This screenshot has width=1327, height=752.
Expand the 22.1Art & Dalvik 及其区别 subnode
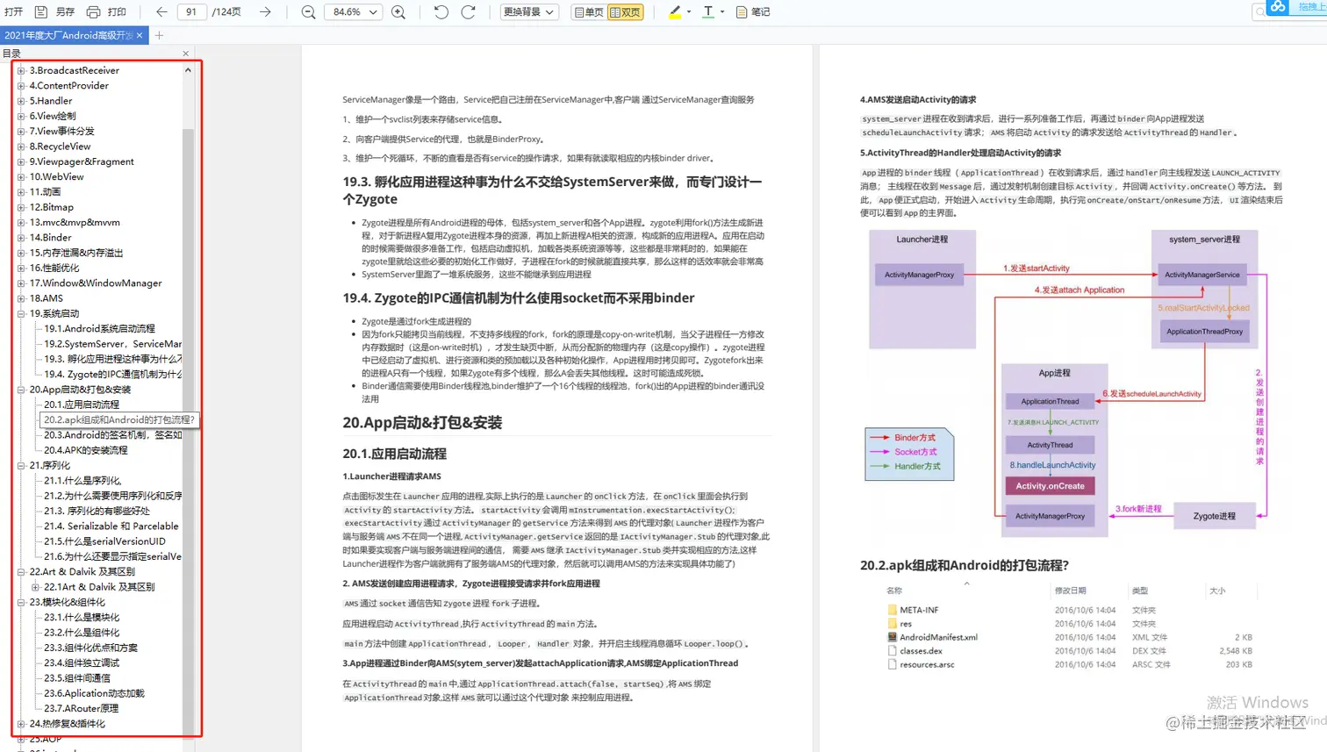coord(36,587)
